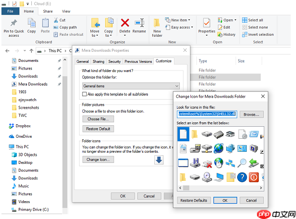Click Restore Defaults in Change Icon dialog

point(194,200)
